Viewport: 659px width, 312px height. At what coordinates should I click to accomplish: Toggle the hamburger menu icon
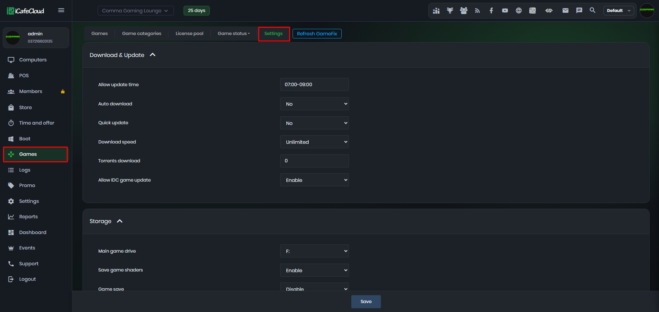61,10
